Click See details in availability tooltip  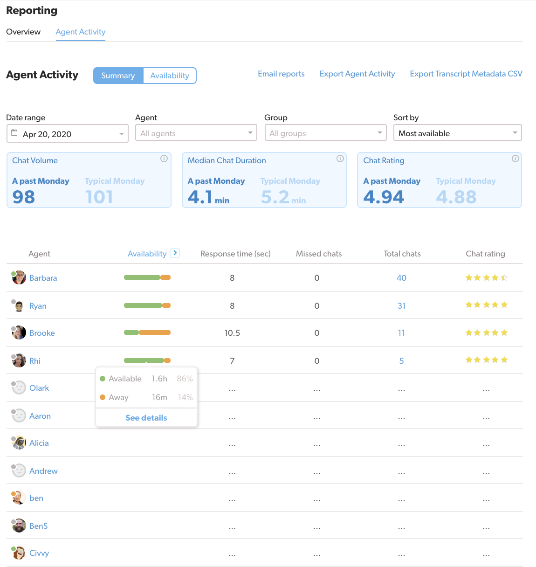(146, 418)
